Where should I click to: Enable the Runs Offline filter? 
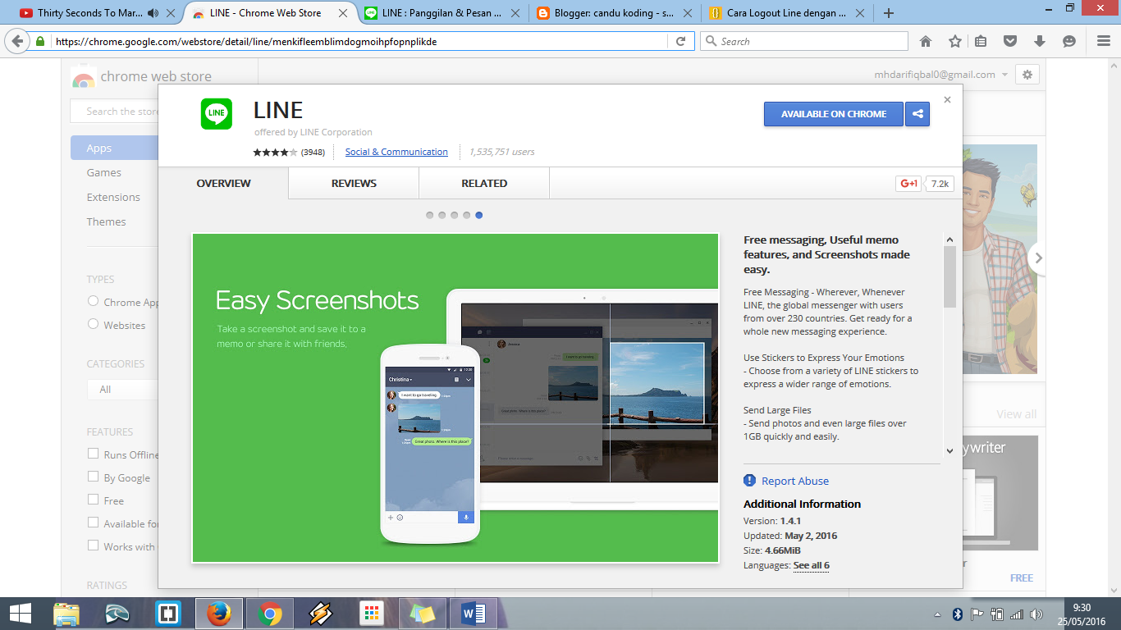click(93, 454)
